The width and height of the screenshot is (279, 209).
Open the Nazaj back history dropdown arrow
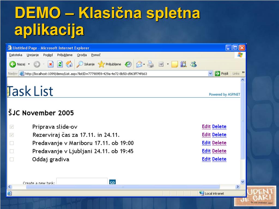[29, 64]
